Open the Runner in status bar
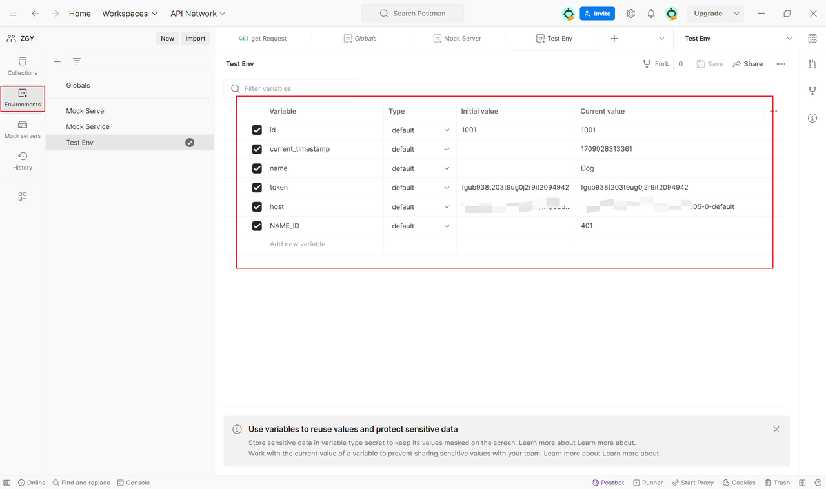826x489 pixels. 648,483
